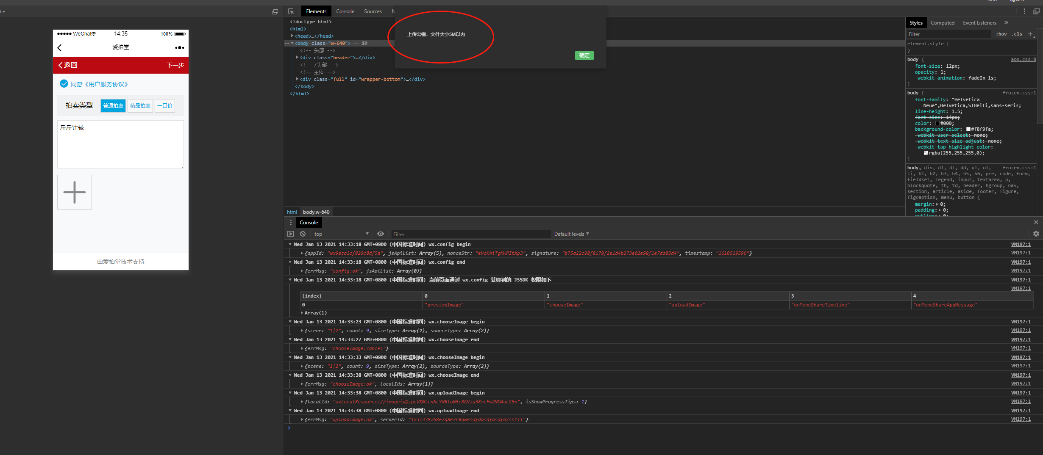
Task: Click the #f8f9fa background color swatch
Action: pos(968,129)
